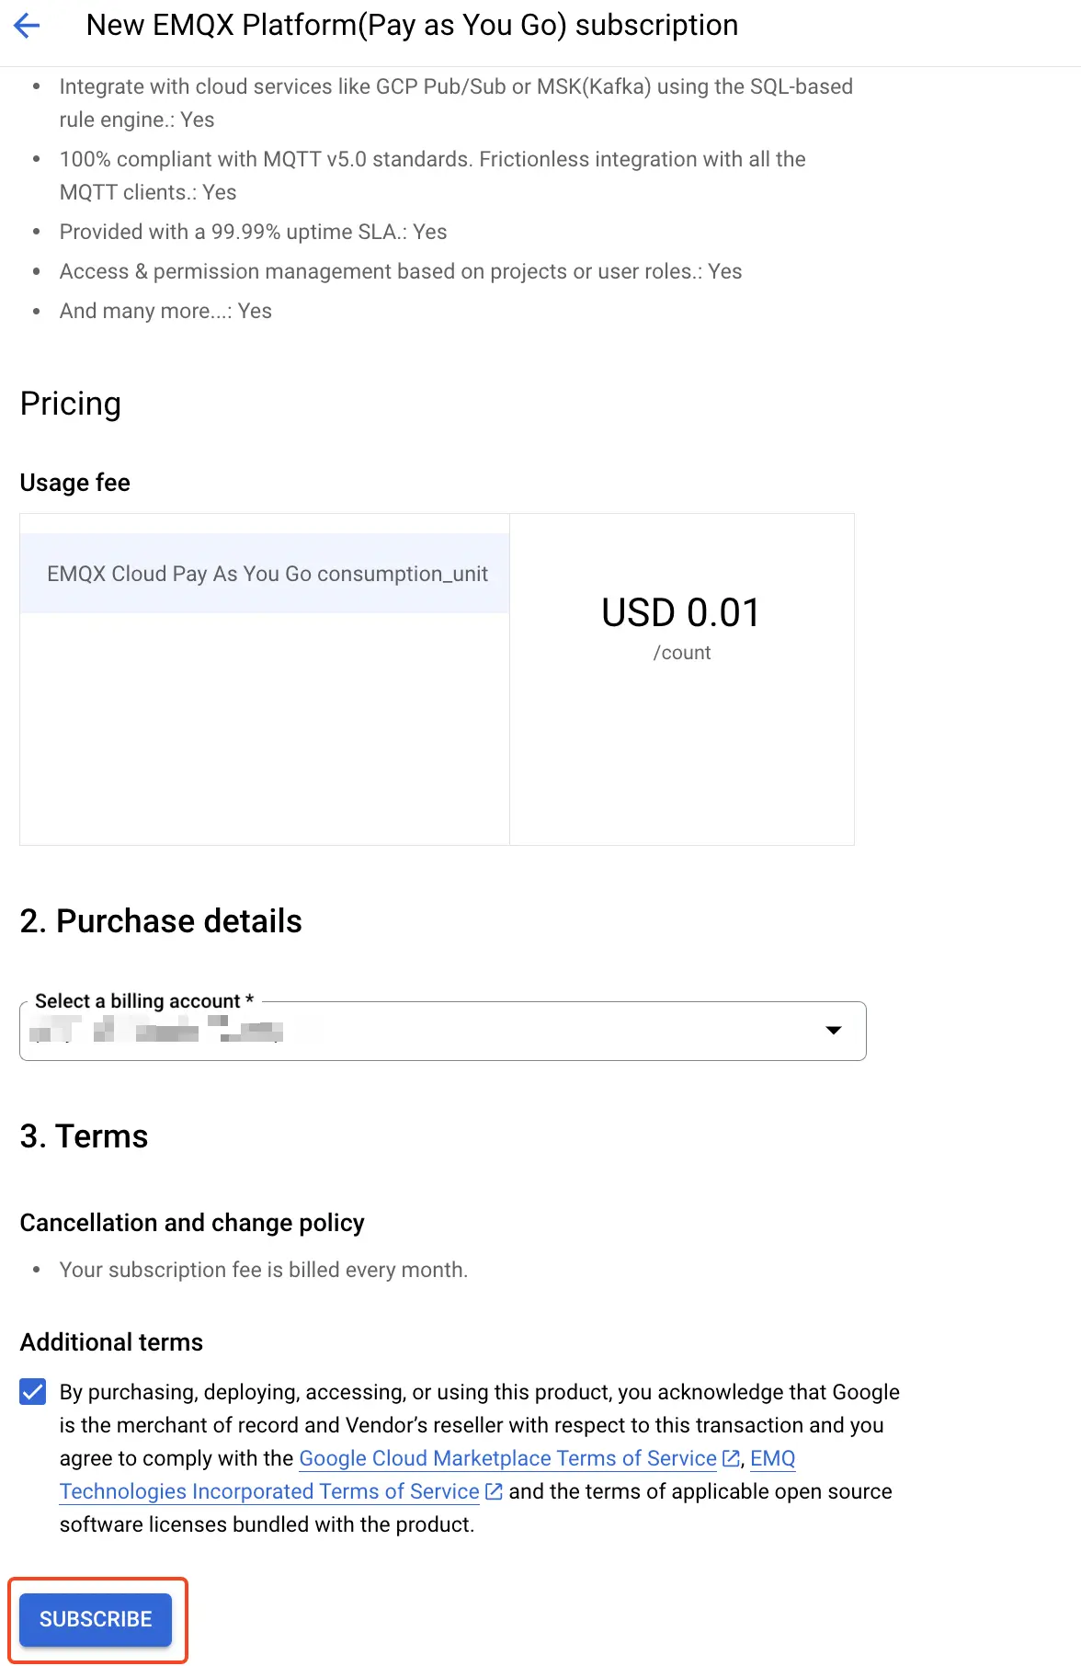Click the subscription fee billed every month text
This screenshot has width=1081, height=1666.
(x=264, y=1270)
